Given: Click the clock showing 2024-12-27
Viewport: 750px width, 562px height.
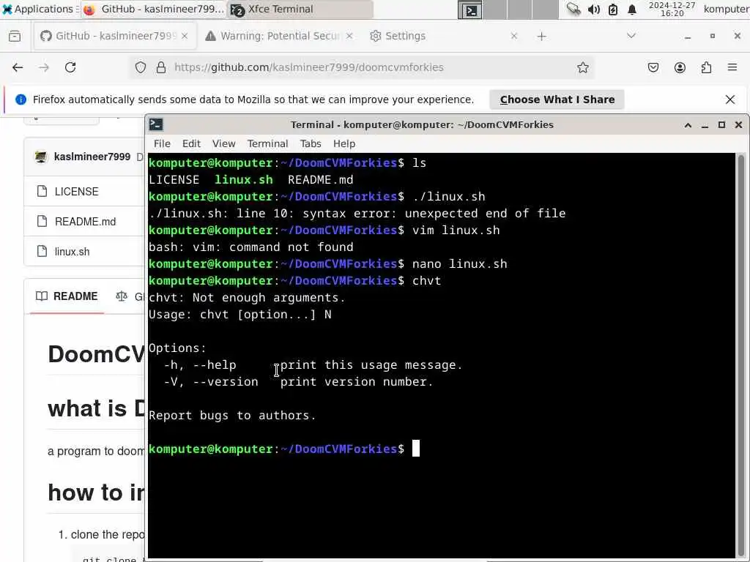Looking at the screenshot, I should coord(672,9).
